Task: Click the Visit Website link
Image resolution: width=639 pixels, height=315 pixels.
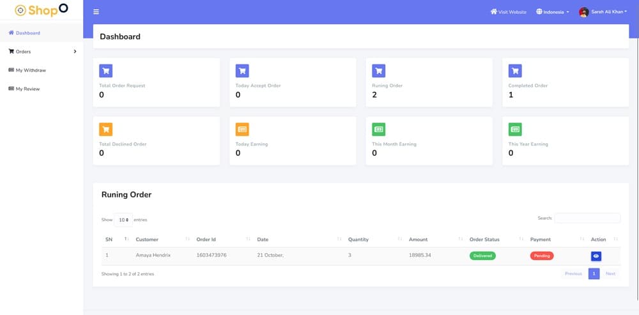Action: (x=508, y=12)
